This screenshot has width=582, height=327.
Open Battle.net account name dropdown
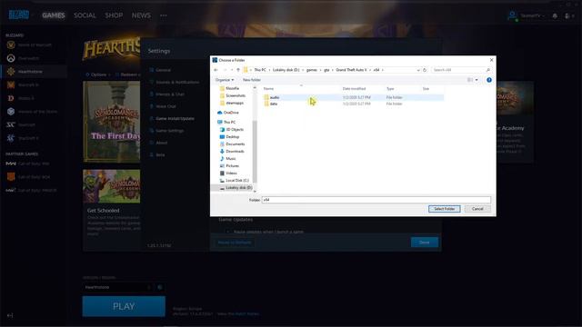coord(532,15)
